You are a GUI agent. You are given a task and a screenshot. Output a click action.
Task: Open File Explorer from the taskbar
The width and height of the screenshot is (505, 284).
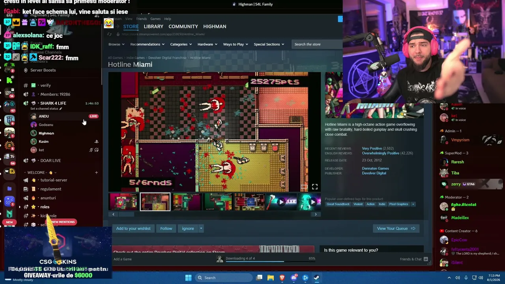click(271, 278)
